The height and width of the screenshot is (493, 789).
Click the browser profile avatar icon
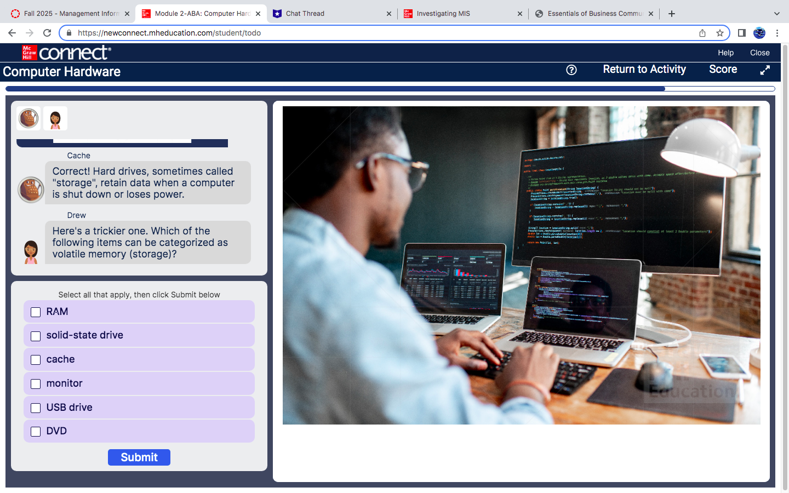click(x=759, y=33)
